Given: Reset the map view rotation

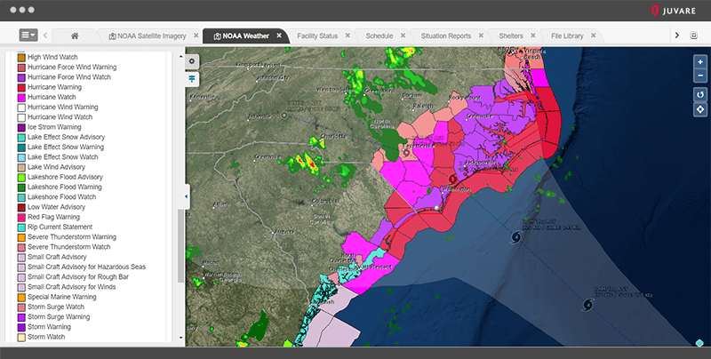Looking at the screenshot, I should (x=700, y=94).
